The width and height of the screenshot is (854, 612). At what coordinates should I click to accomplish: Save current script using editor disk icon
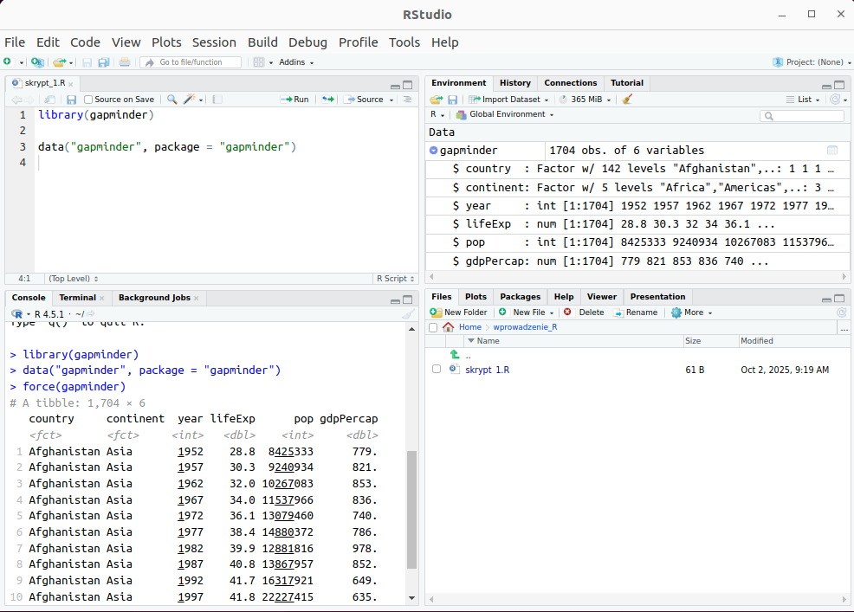point(71,100)
